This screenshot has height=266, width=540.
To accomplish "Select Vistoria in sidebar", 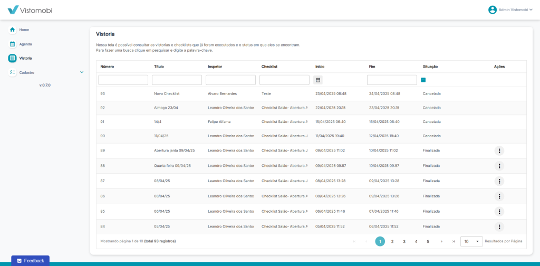I will click(x=25, y=58).
